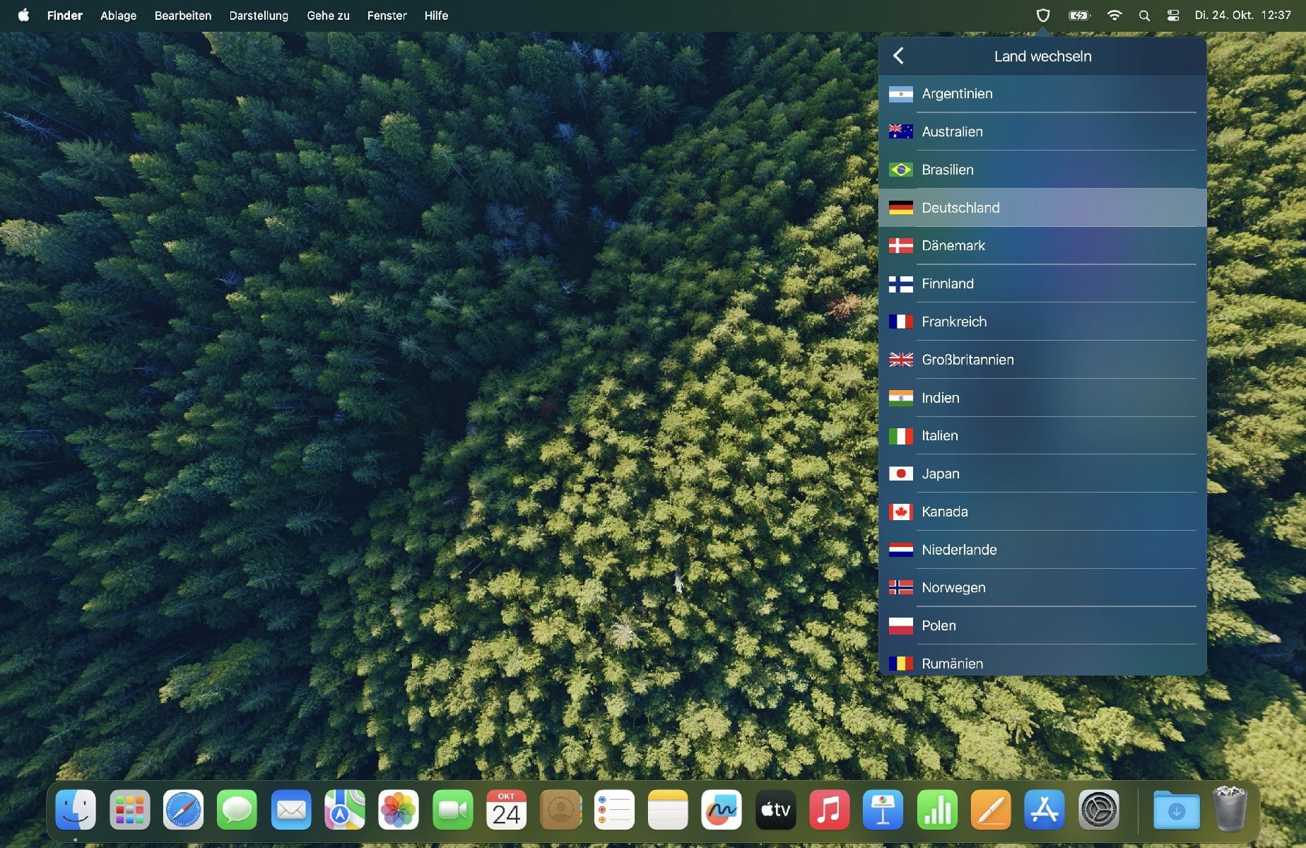
Task: Open the Calendar app showing October 24
Action: 506,810
